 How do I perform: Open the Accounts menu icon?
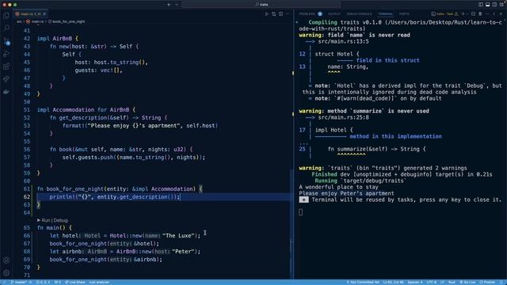click(x=6, y=260)
